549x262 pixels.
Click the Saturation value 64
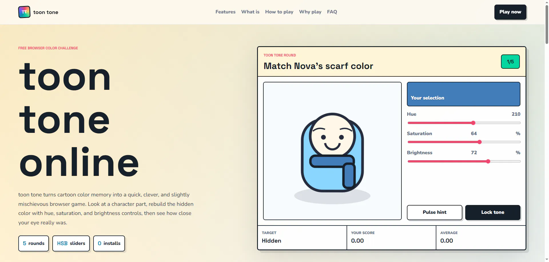point(474,133)
